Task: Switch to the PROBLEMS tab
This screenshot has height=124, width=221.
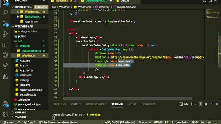Action: click(59, 104)
